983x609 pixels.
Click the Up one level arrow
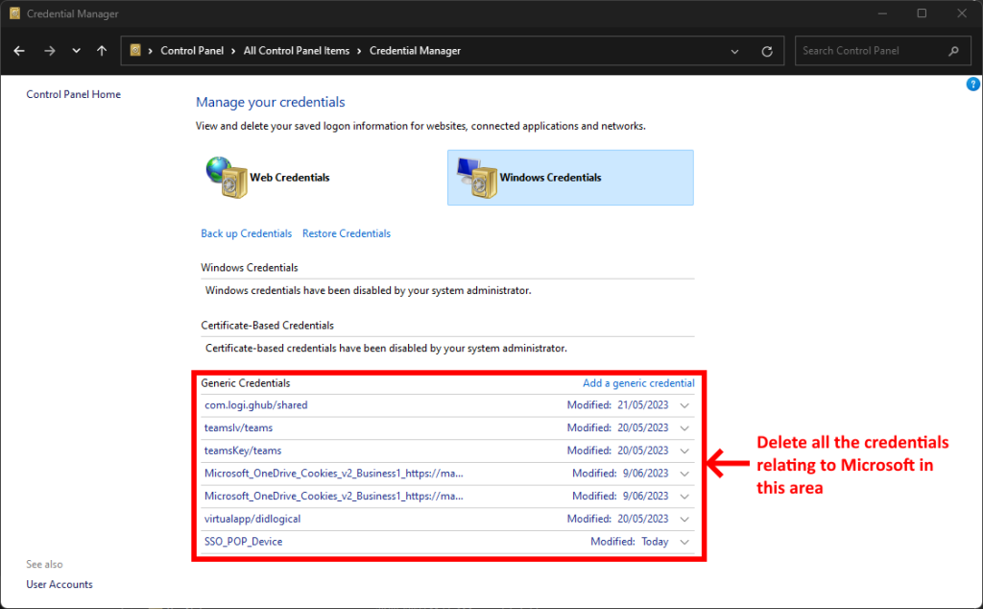[x=102, y=51]
